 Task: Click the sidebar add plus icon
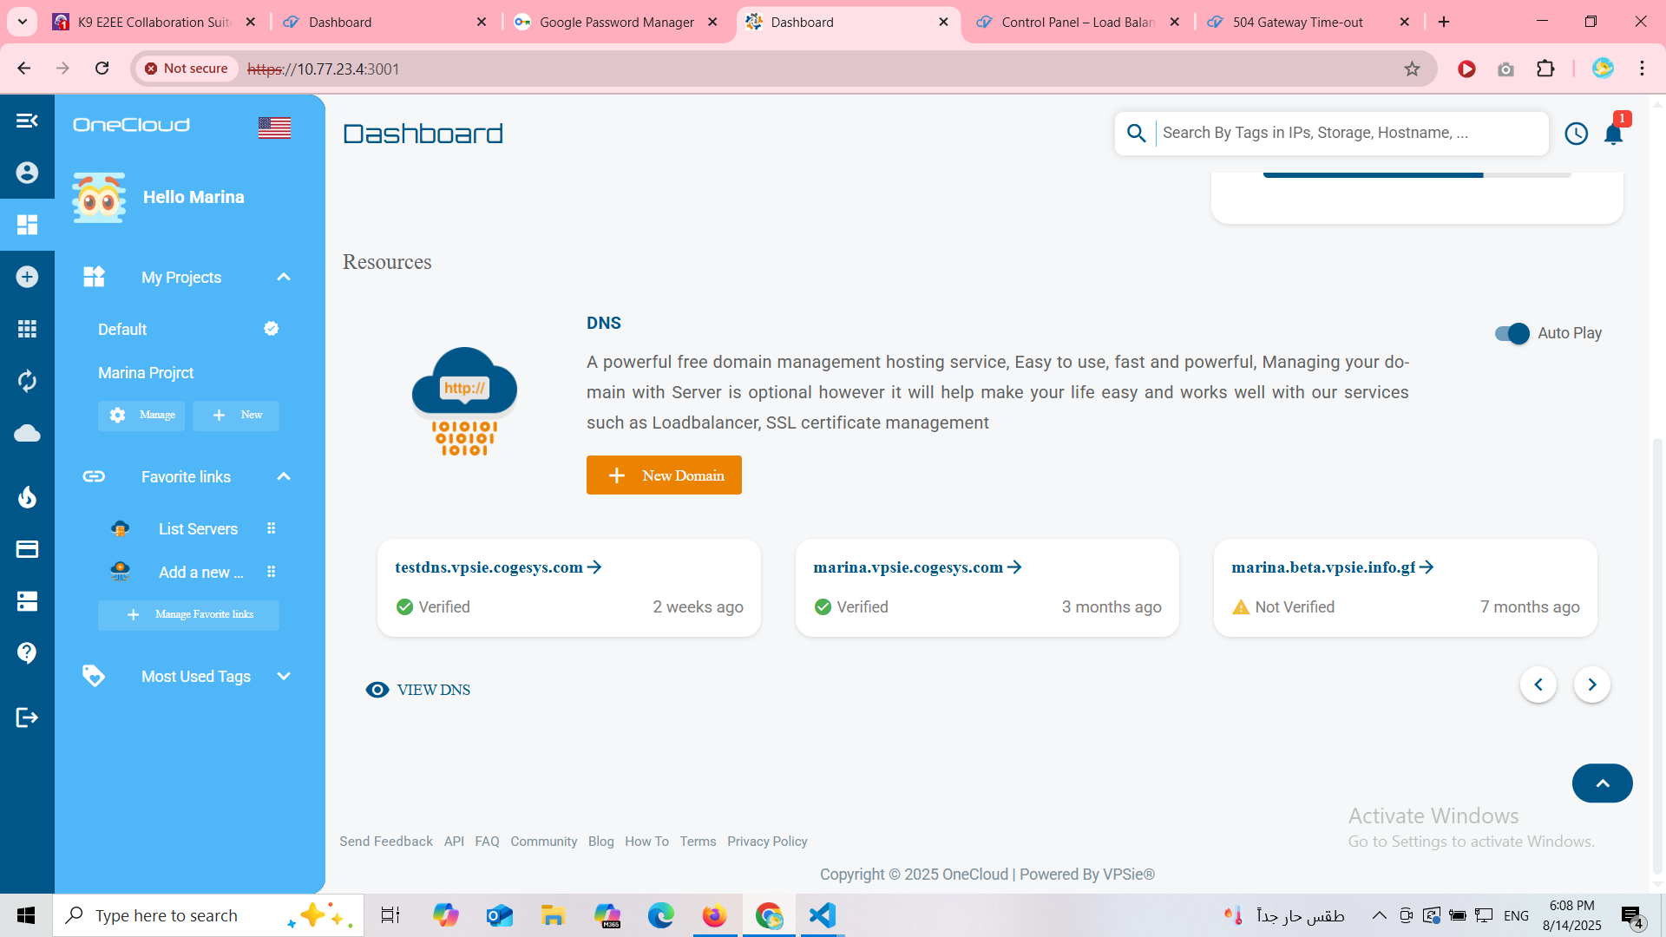click(27, 277)
